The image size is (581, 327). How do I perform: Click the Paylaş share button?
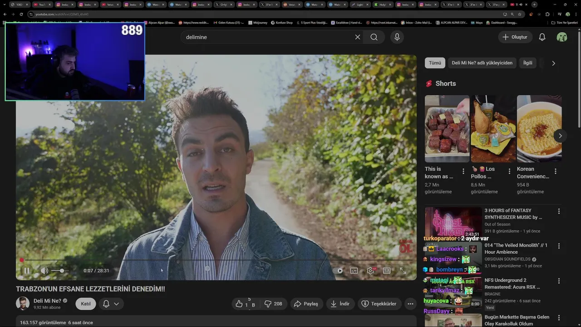(x=306, y=304)
